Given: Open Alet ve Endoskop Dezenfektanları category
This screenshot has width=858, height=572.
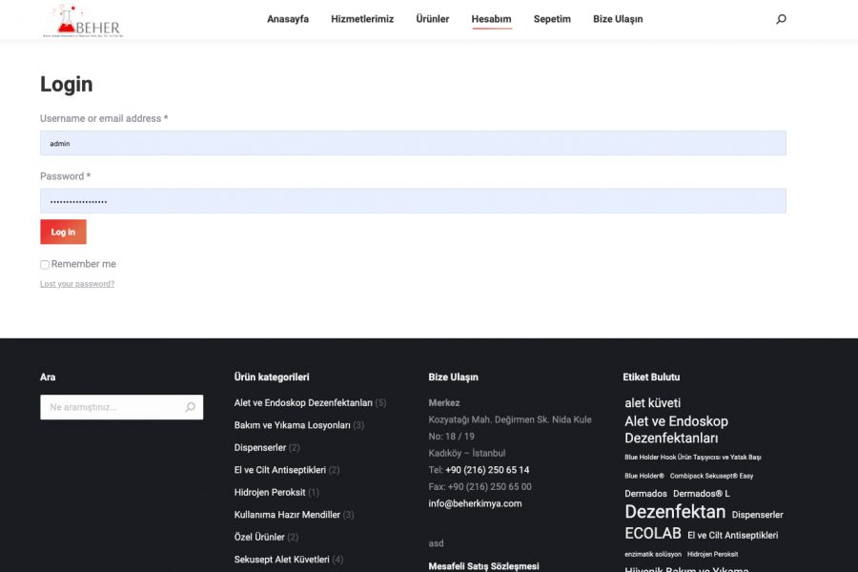Looking at the screenshot, I should (x=303, y=403).
